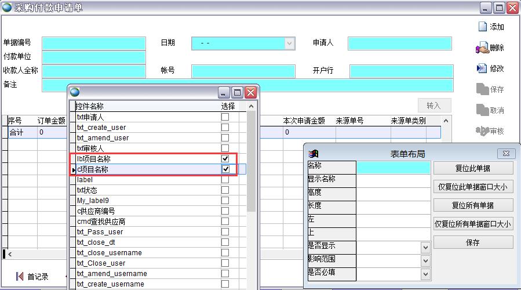Screen dimensions: 521x290
Task: Uncheck the lb项目名称 checkbox
Action: (225, 158)
